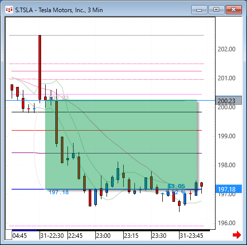Click the 198.00 price axis label
Image resolution: width=247 pixels, height=245 pixels.
pos(227,165)
